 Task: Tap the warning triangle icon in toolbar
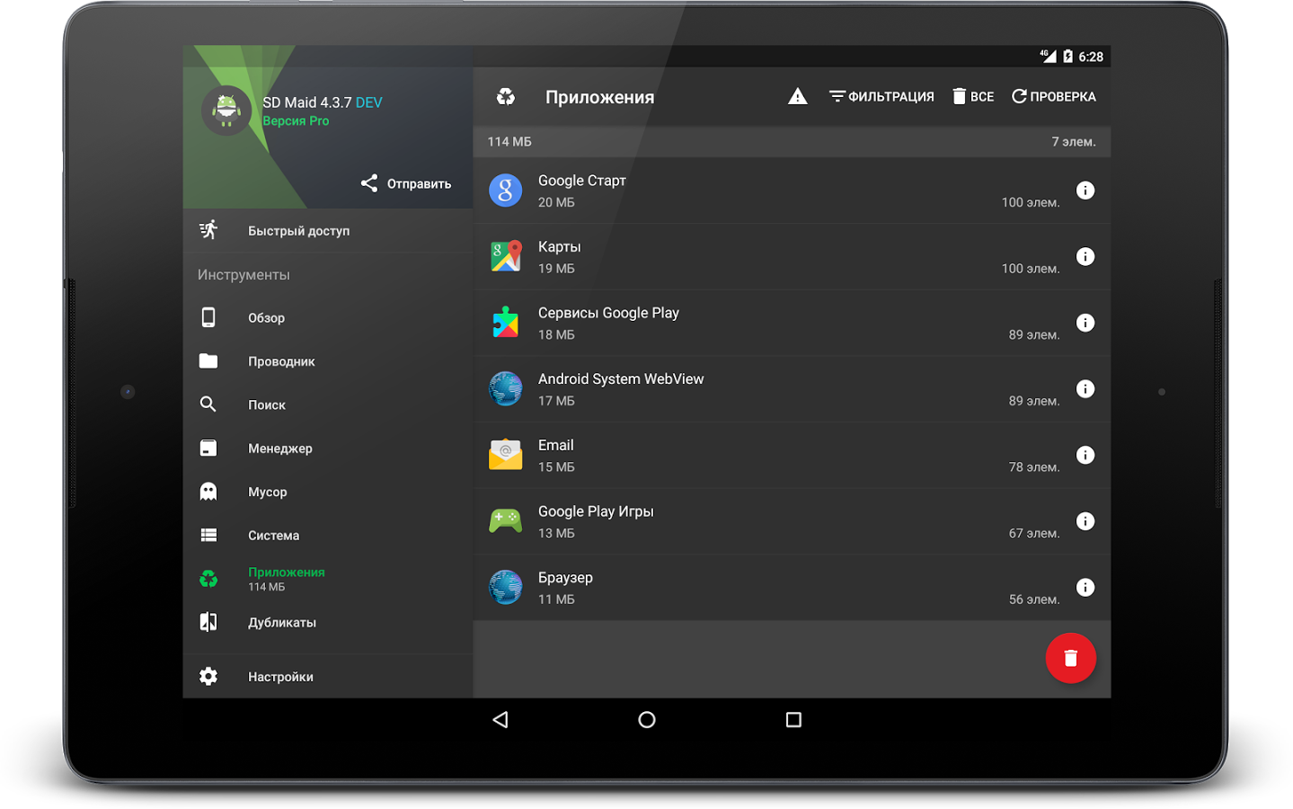click(x=797, y=97)
